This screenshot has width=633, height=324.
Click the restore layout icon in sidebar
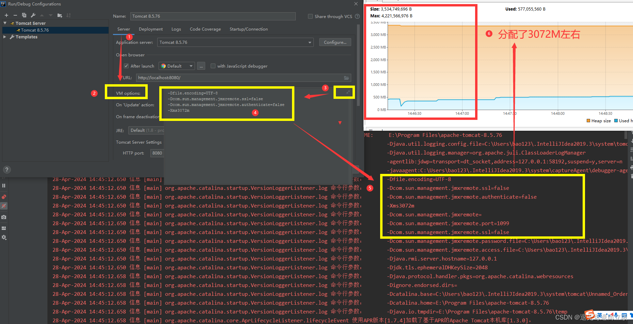pos(4,228)
